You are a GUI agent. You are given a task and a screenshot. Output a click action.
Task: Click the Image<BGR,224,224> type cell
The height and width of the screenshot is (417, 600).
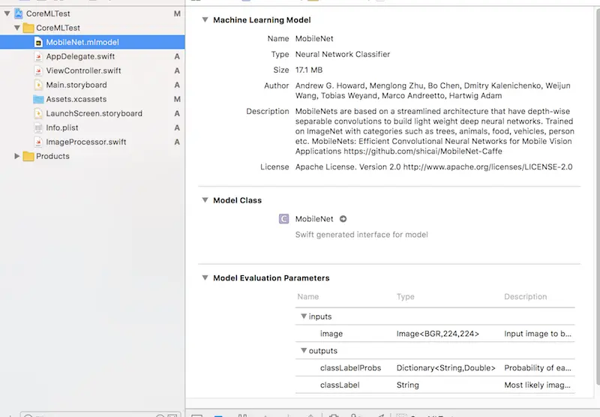coord(437,334)
